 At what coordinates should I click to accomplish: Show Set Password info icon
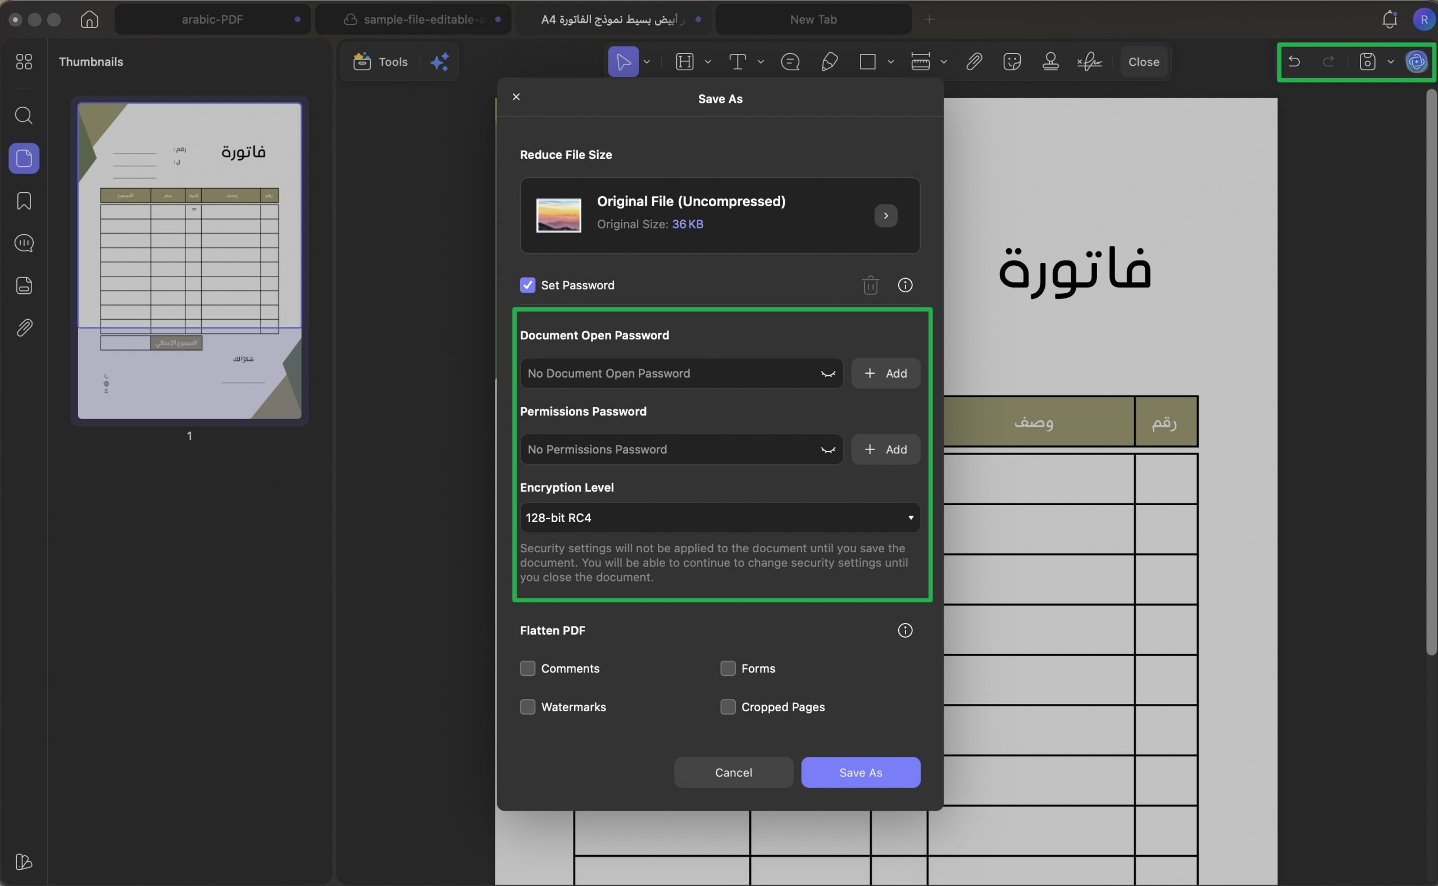point(905,285)
